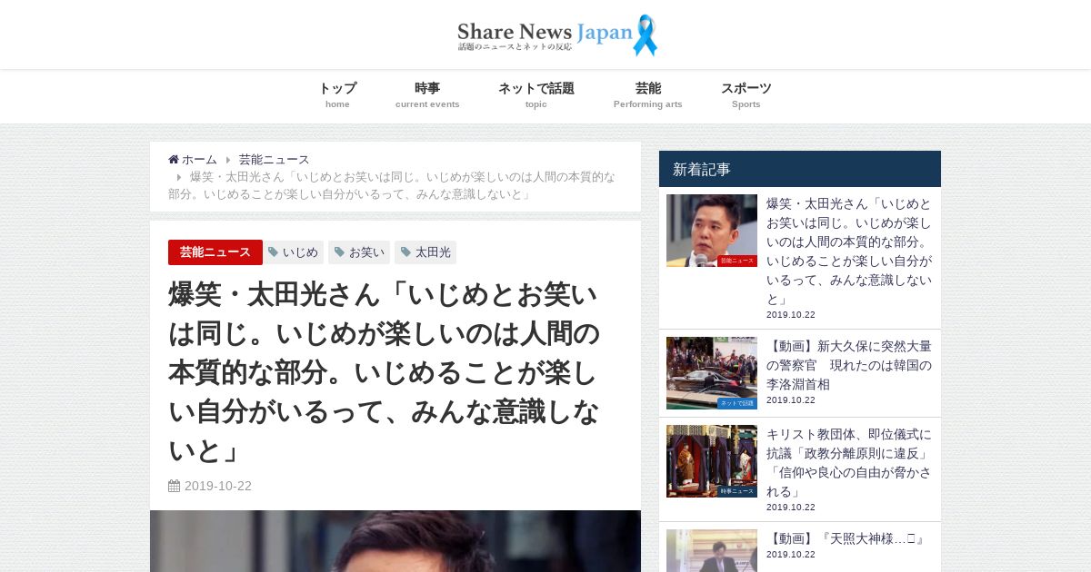This screenshot has width=1091, height=572.
Task: Click breadcrumb text of current article title
Action: point(392,185)
